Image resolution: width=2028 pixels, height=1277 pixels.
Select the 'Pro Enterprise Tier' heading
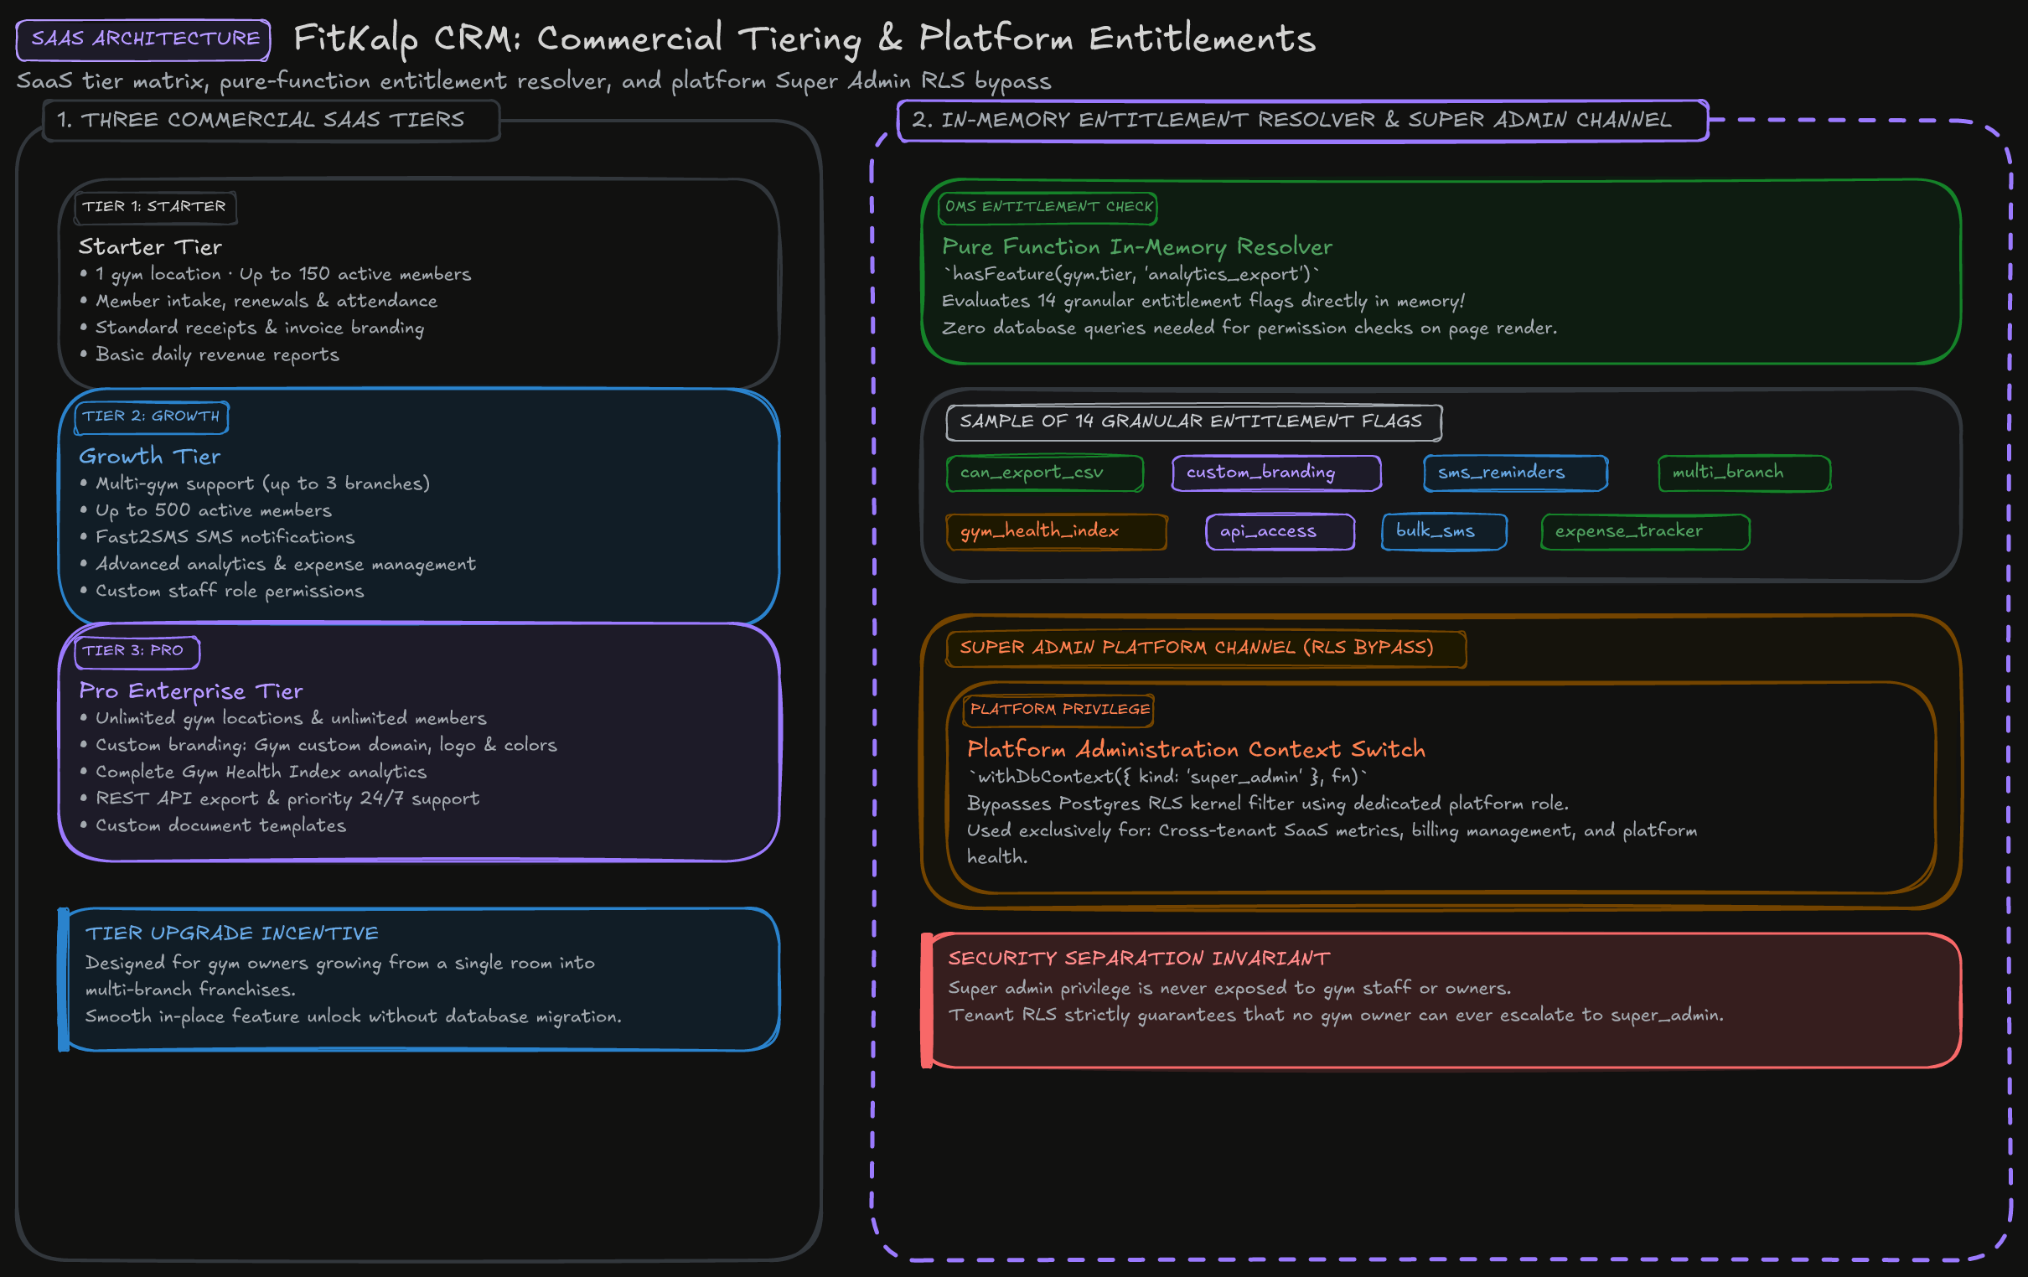pos(190,691)
